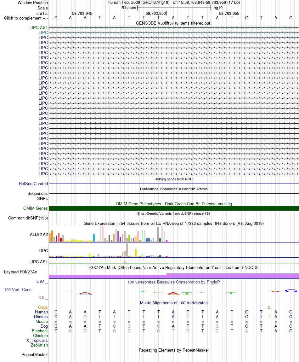Image resolution: width=299 pixels, height=362 pixels.
Task: Click the X_tropicalis alignment row label
Action: pyautogui.click(x=37, y=341)
